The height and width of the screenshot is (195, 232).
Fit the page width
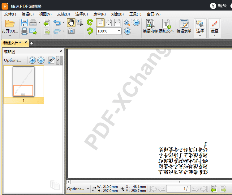pos(118,23)
